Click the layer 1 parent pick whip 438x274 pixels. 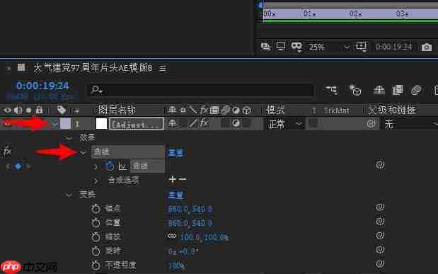click(371, 123)
